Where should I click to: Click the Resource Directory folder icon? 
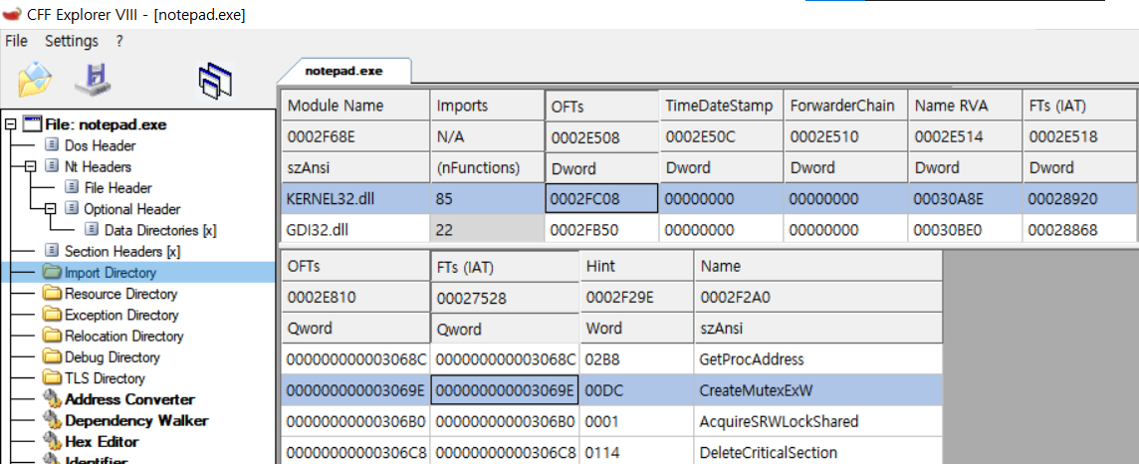pyautogui.click(x=52, y=294)
